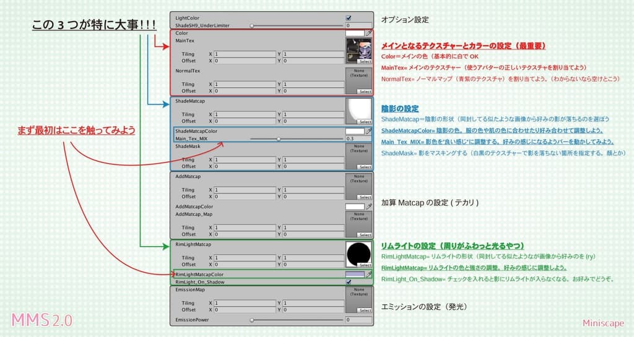Click the RimLight_On_Shadow property label
This screenshot has height=337, width=634.
click(x=200, y=282)
